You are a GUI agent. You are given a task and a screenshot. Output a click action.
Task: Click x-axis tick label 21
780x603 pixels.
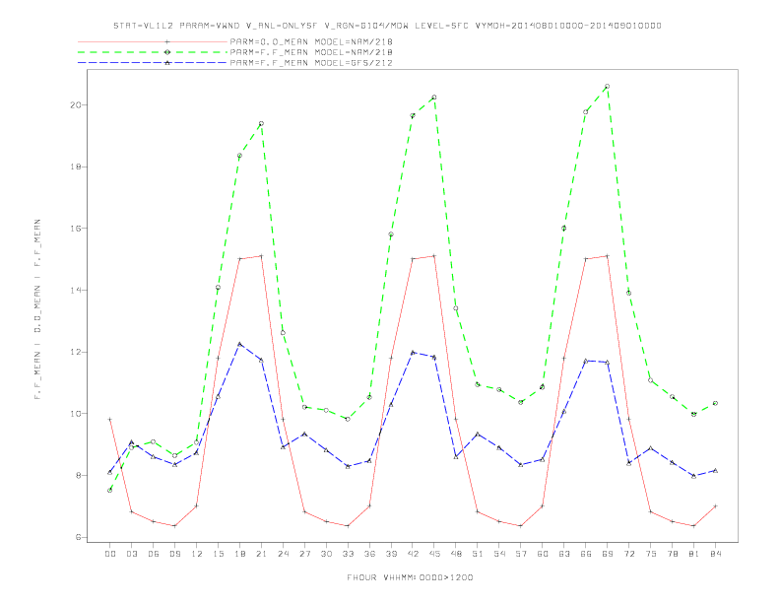tap(261, 554)
